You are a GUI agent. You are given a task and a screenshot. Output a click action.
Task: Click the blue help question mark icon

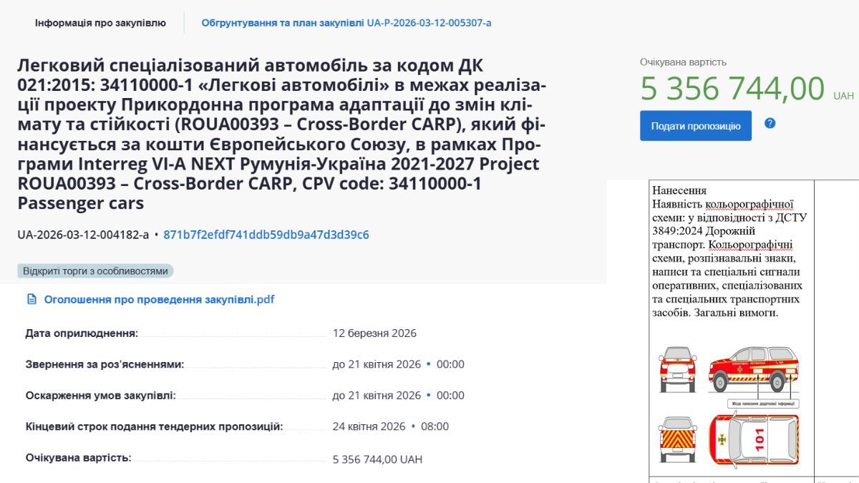770,123
